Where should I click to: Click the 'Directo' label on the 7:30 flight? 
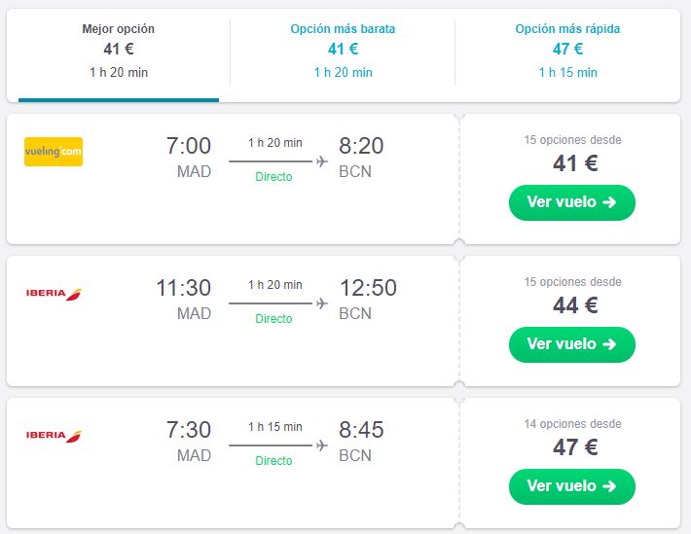tap(273, 461)
